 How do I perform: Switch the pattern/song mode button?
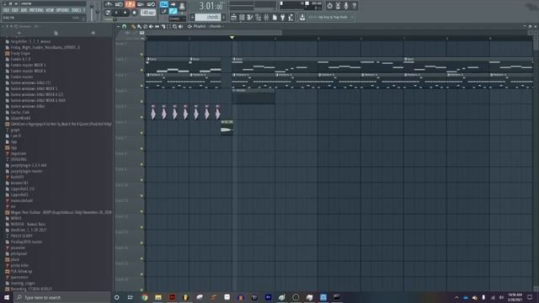click(108, 13)
